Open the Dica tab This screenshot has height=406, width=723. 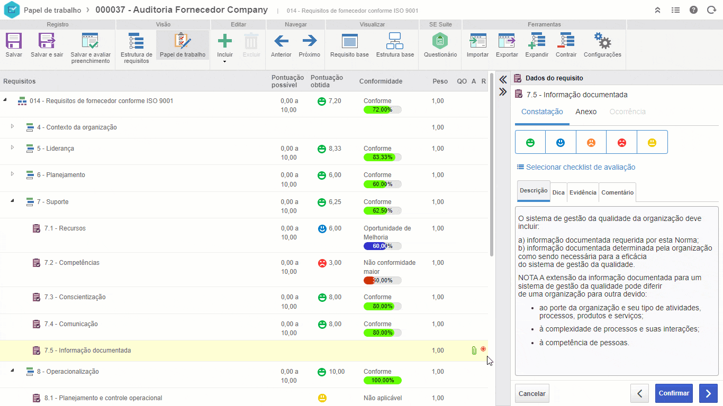click(x=558, y=192)
